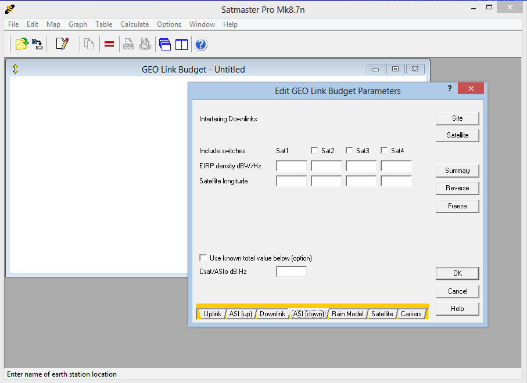Open the blue question mark help icon
527x383 pixels.
[x=201, y=44]
